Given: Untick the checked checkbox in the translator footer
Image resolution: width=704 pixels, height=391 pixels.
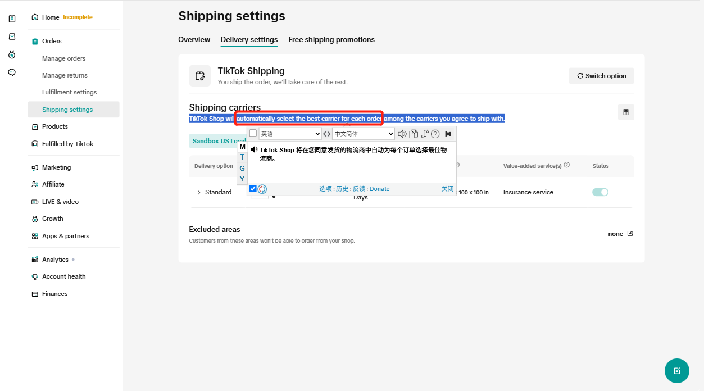Looking at the screenshot, I should pyautogui.click(x=253, y=189).
